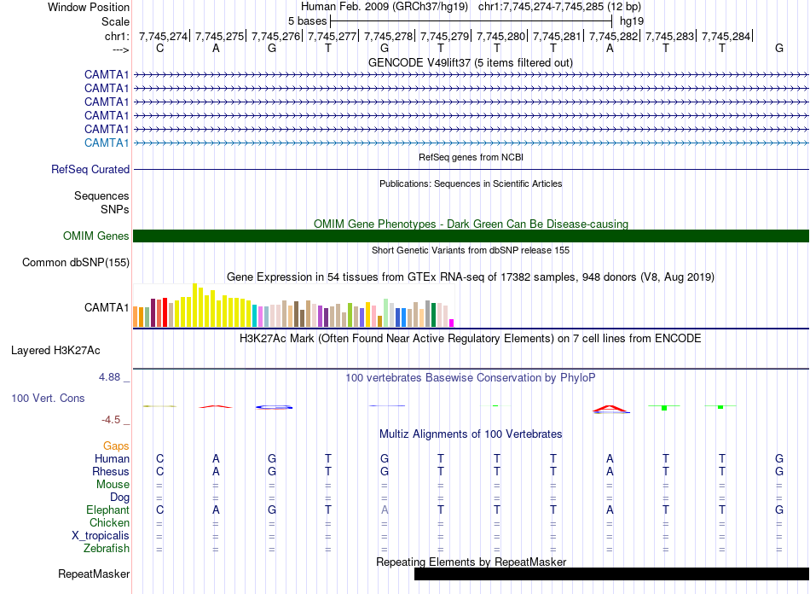
Task: Click the Layered H3K27Ac label
Action: (x=55, y=351)
